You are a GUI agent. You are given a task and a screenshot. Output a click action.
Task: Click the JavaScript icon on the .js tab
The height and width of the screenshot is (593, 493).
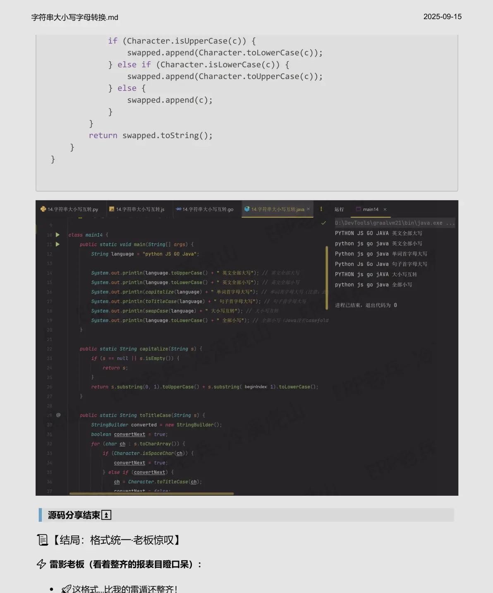click(112, 209)
